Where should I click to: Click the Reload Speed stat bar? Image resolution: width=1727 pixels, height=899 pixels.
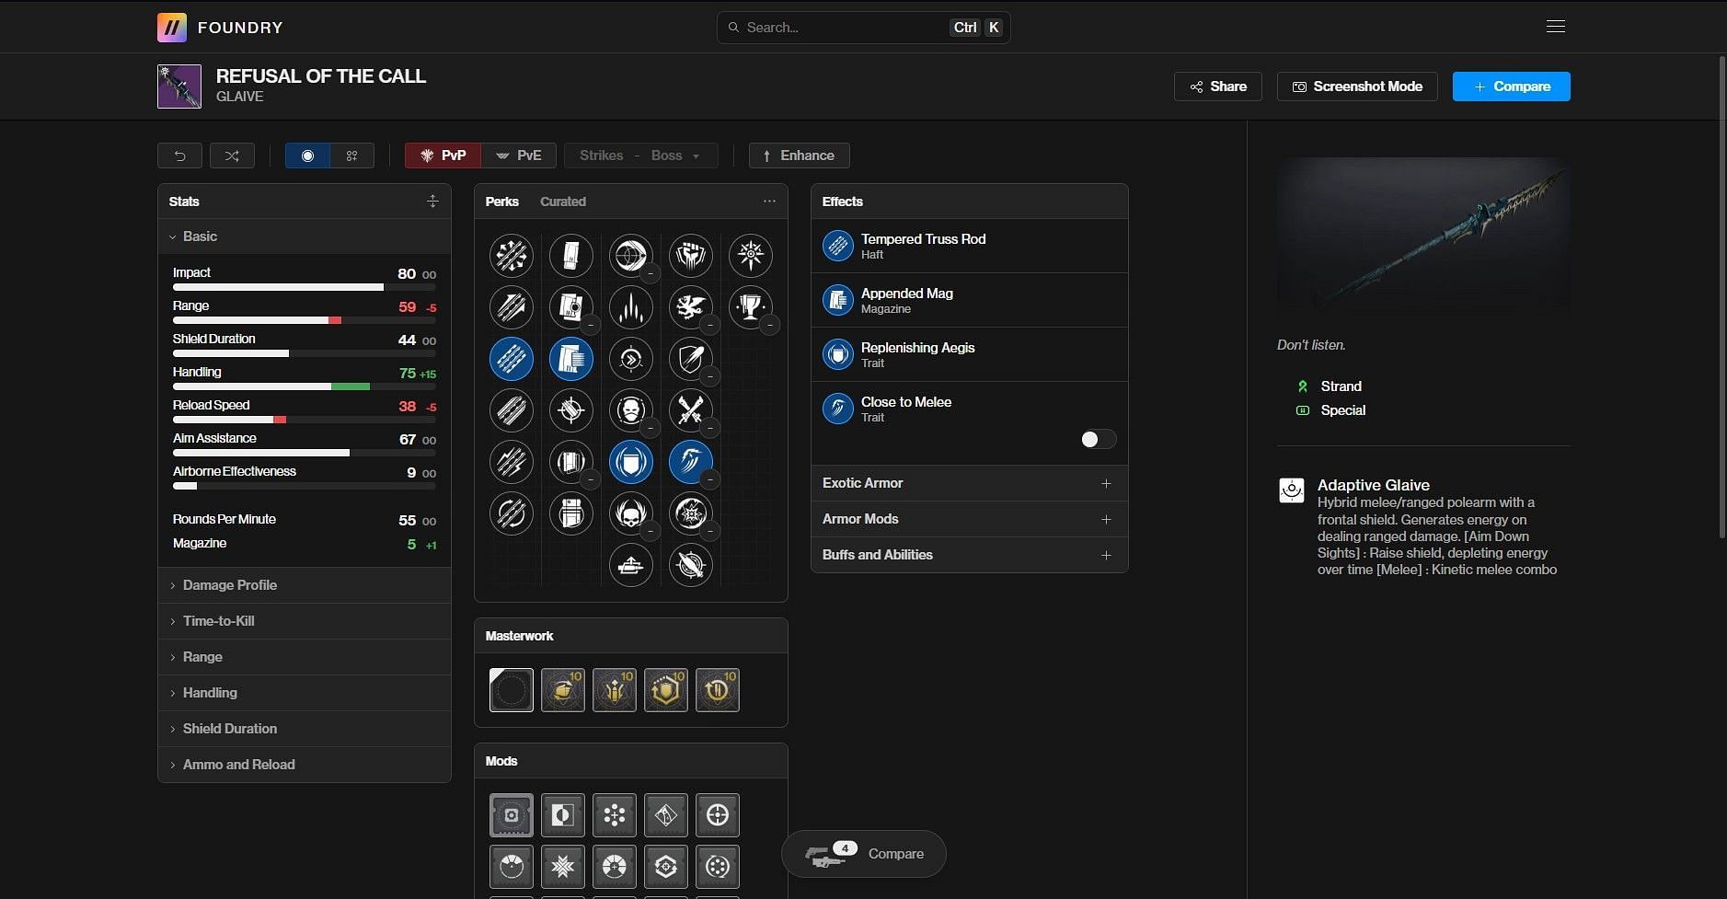pos(305,420)
